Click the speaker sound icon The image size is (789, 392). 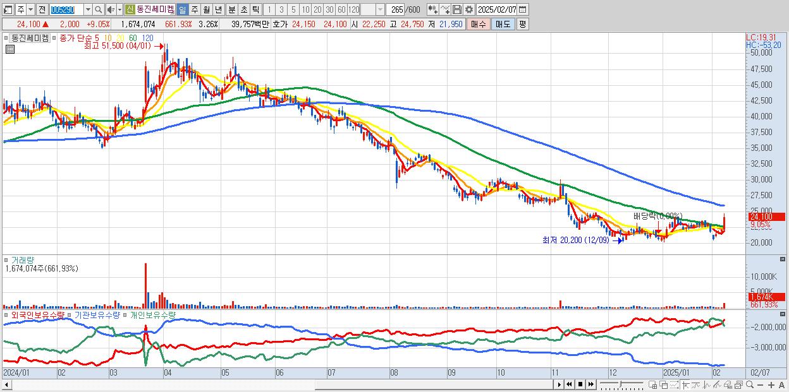click(x=111, y=9)
